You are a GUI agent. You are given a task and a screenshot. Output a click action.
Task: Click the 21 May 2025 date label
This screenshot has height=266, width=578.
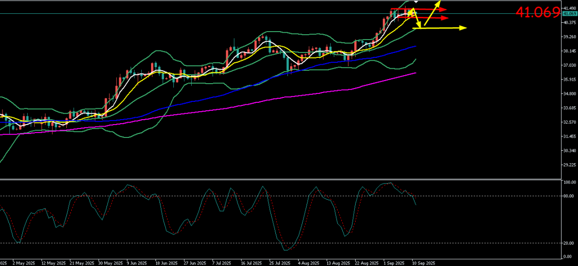(81, 264)
